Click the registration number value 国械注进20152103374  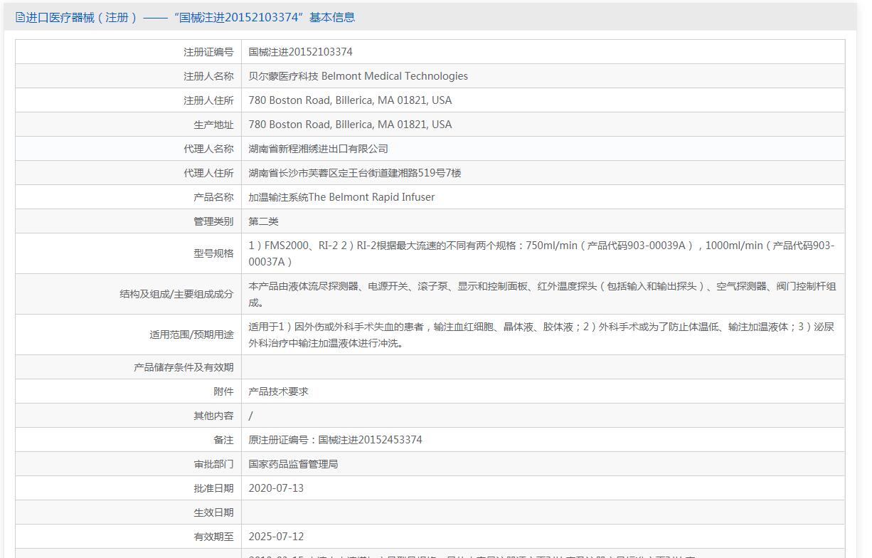click(x=300, y=52)
